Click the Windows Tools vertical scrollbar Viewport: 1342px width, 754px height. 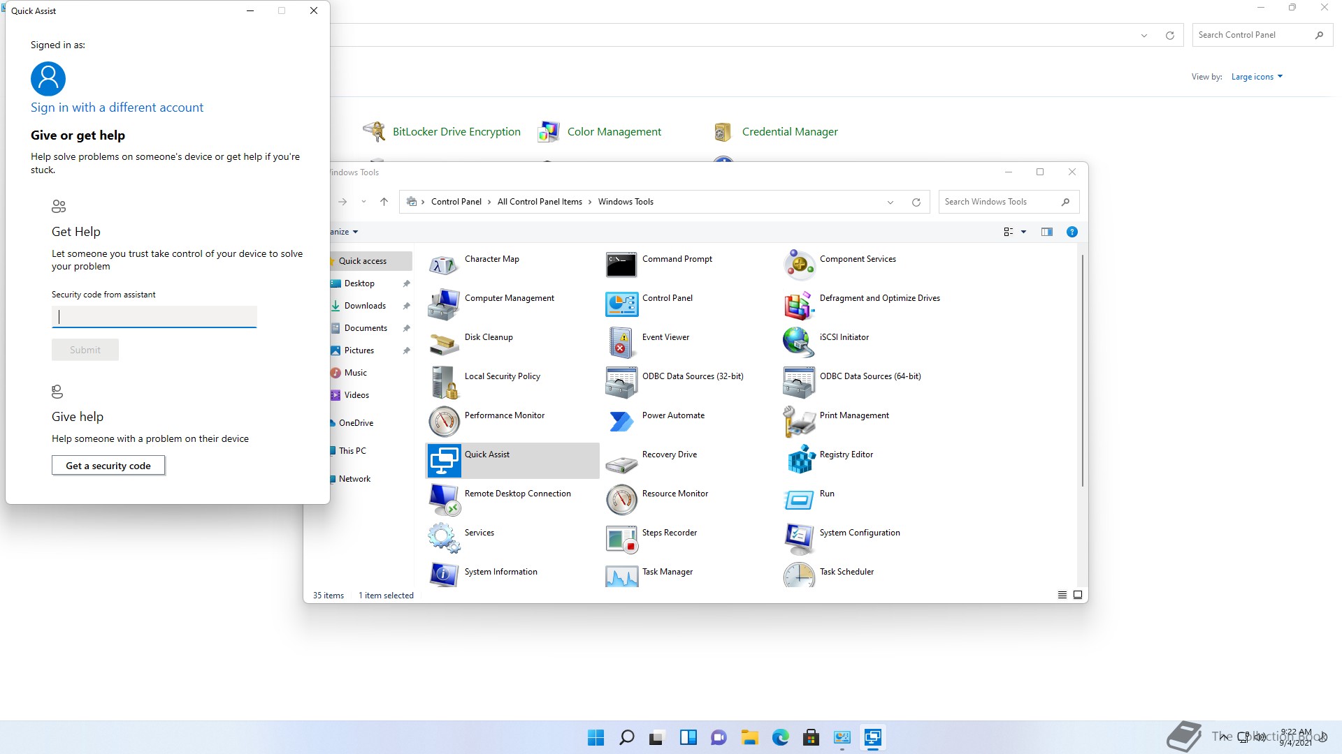point(1083,370)
